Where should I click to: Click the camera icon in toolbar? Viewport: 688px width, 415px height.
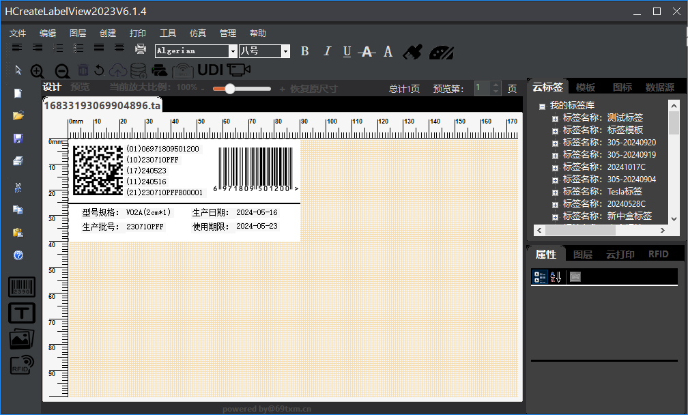(x=239, y=70)
